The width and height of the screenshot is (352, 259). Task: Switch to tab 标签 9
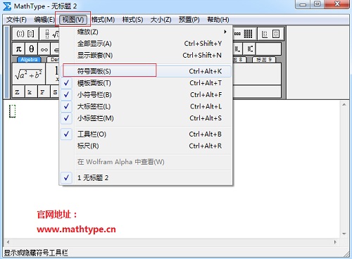point(264,60)
